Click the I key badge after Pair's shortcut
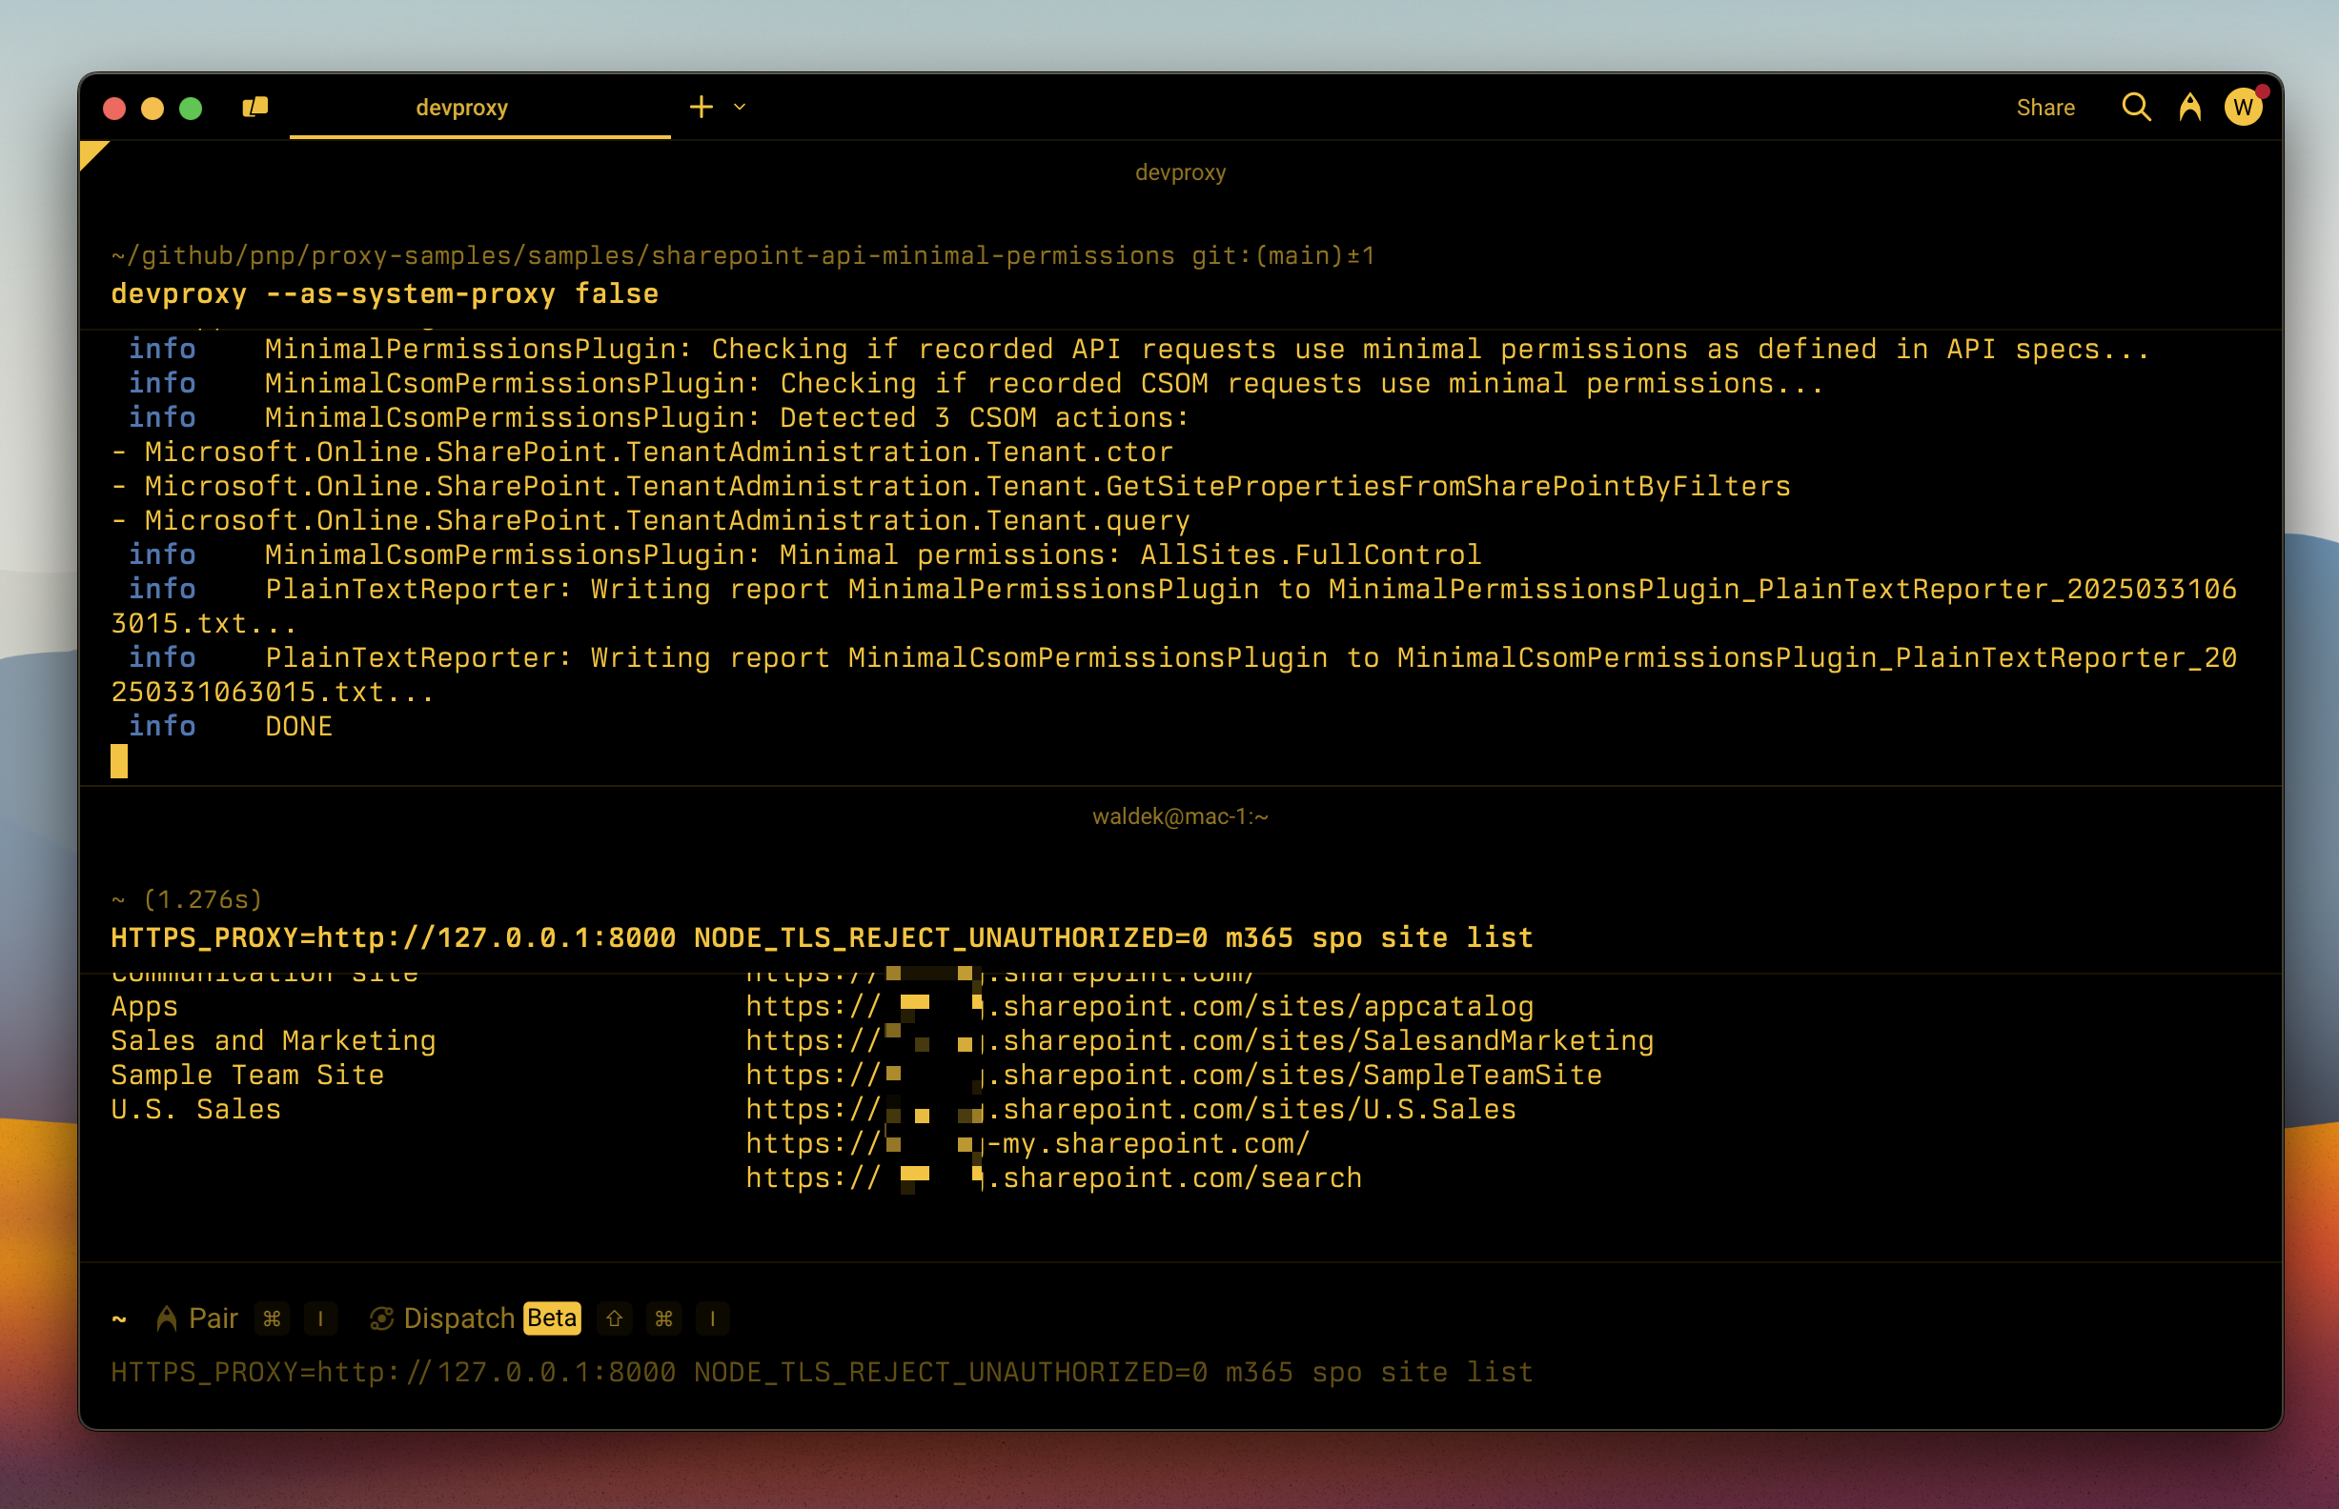The width and height of the screenshot is (2339, 1509). [x=320, y=1318]
